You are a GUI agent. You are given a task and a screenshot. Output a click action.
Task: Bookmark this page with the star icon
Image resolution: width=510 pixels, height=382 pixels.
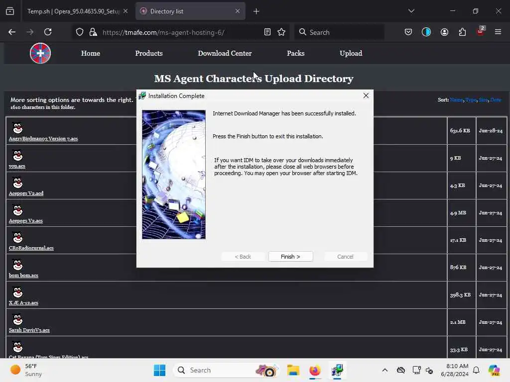[281, 32]
